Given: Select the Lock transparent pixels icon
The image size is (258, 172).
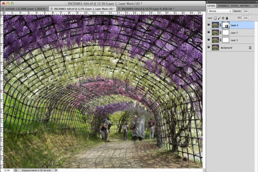Looking at the screenshot, I should pos(215,18).
